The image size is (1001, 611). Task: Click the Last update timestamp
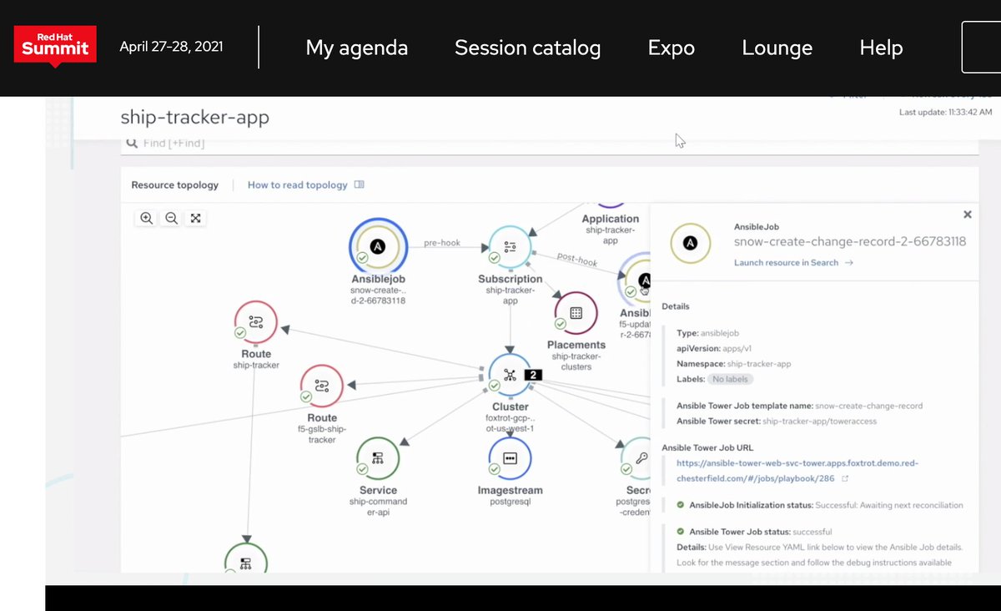pyautogui.click(x=946, y=112)
